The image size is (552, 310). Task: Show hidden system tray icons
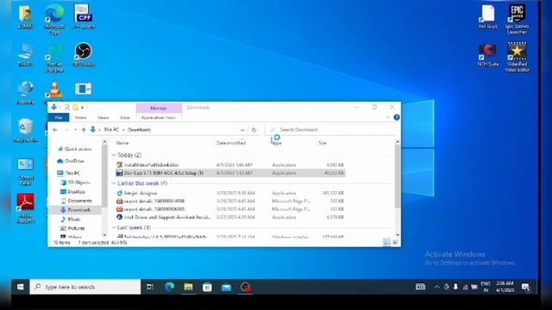(x=437, y=287)
